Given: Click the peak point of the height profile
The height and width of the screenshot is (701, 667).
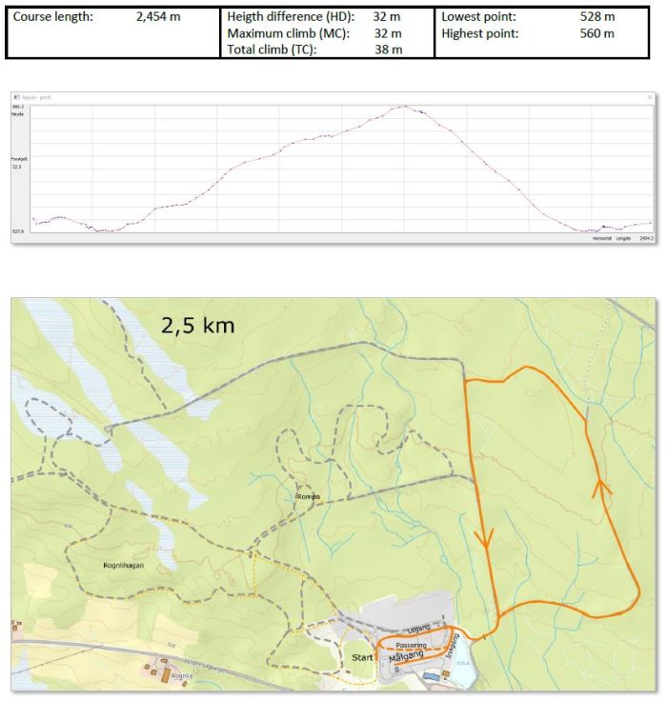Looking at the screenshot, I should [405, 106].
